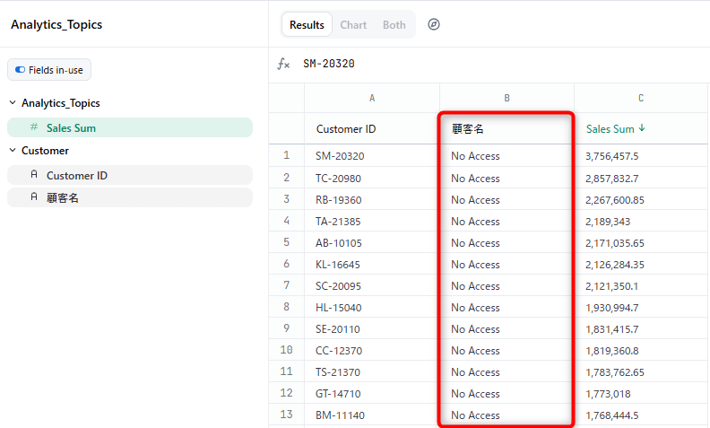Click cell SC-20095
This screenshot has width=710, height=428.
pyautogui.click(x=372, y=285)
